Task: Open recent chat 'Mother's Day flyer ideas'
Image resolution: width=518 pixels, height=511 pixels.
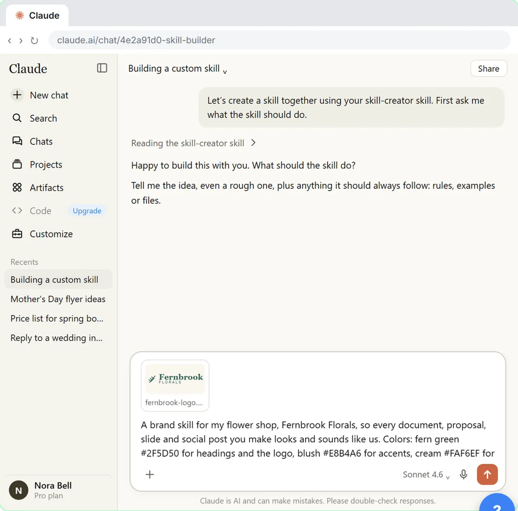Action: (x=58, y=299)
